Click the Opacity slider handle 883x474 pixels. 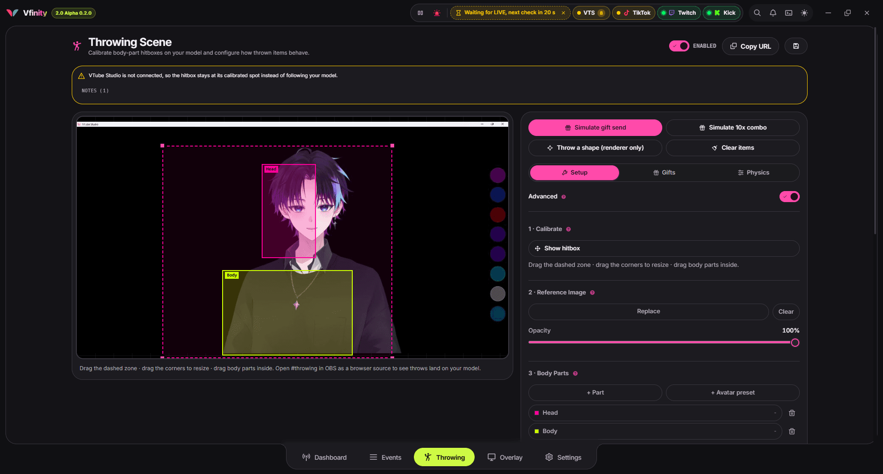pyautogui.click(x=795, y=343)
